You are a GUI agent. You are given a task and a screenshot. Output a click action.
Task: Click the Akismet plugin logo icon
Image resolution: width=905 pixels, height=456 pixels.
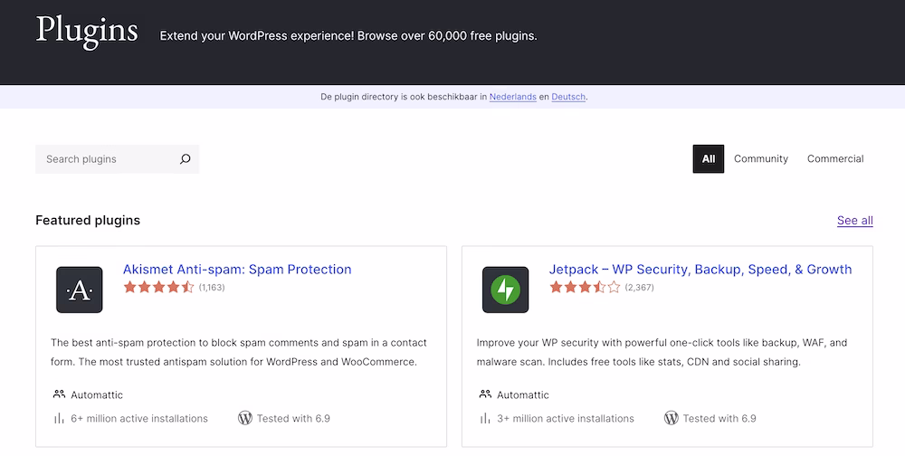click(80, 290)
